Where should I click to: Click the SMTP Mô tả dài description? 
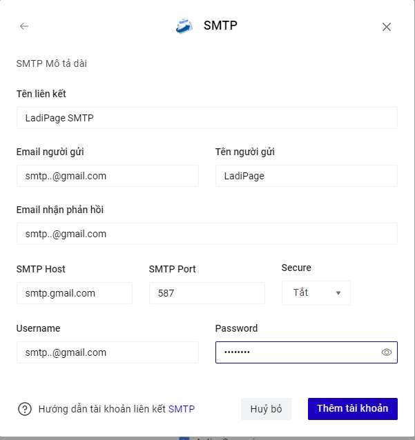(52, 64)
